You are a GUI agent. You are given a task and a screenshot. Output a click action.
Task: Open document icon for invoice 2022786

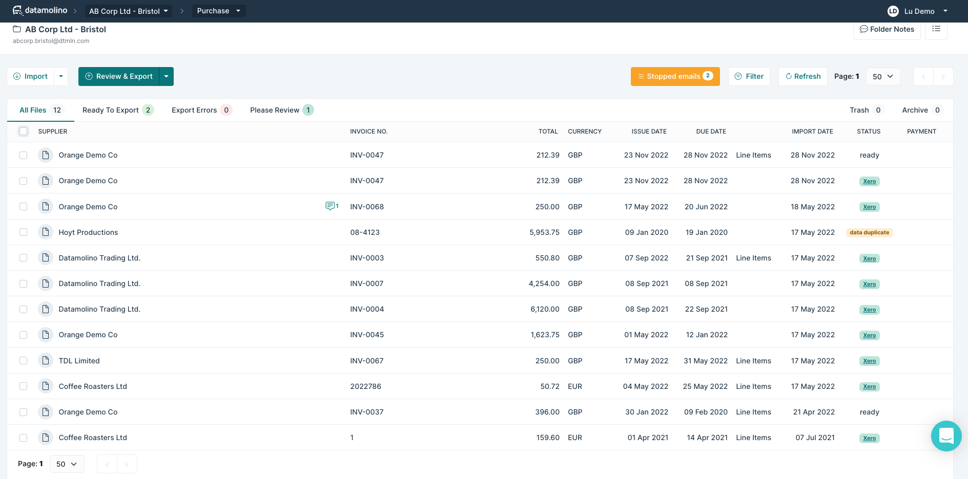46,386
